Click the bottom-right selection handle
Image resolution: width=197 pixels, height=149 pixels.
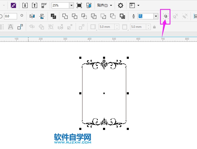(128, 129)
